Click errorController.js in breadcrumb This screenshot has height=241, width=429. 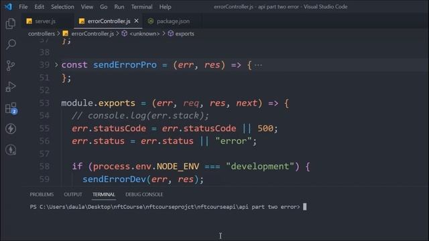click(93, 33)
